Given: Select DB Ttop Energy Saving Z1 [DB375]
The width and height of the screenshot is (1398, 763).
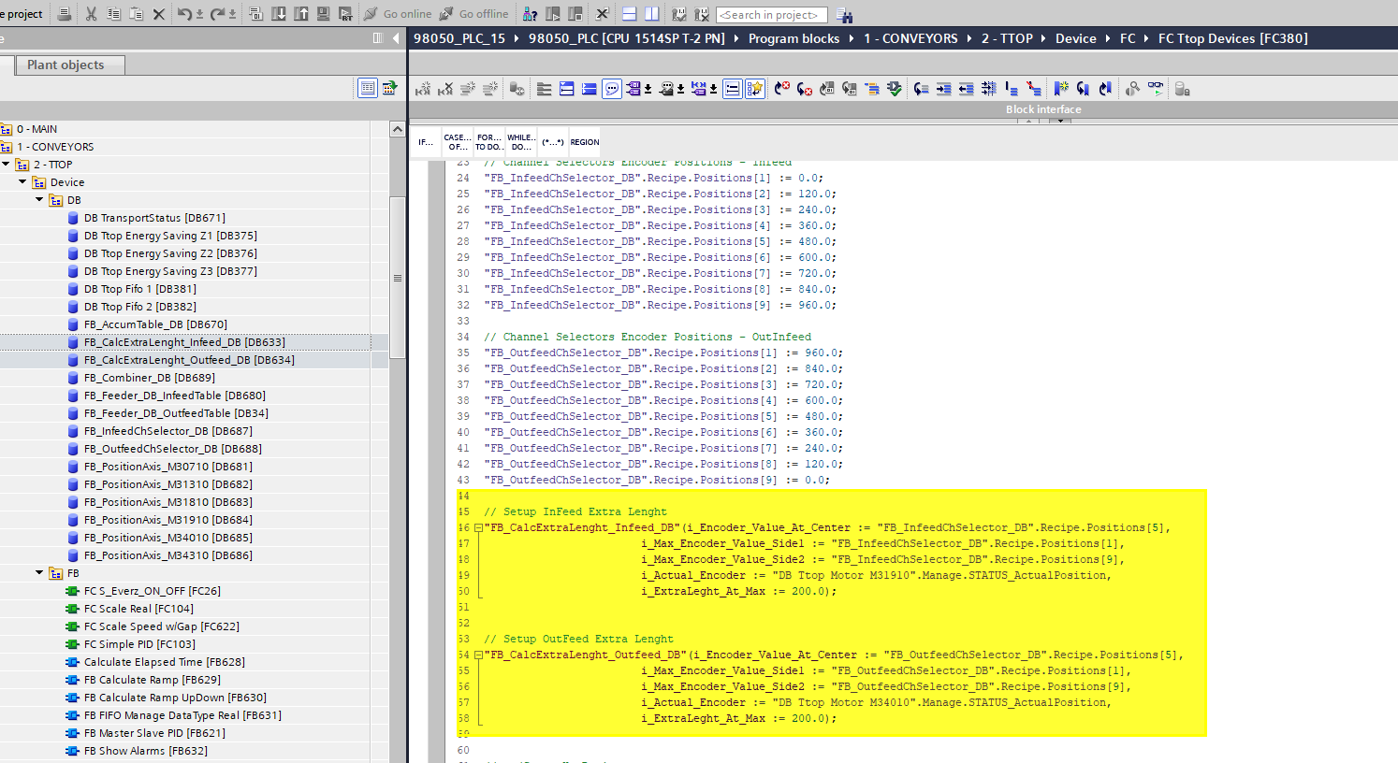Looking at the screenshot, I should [170, 236].
